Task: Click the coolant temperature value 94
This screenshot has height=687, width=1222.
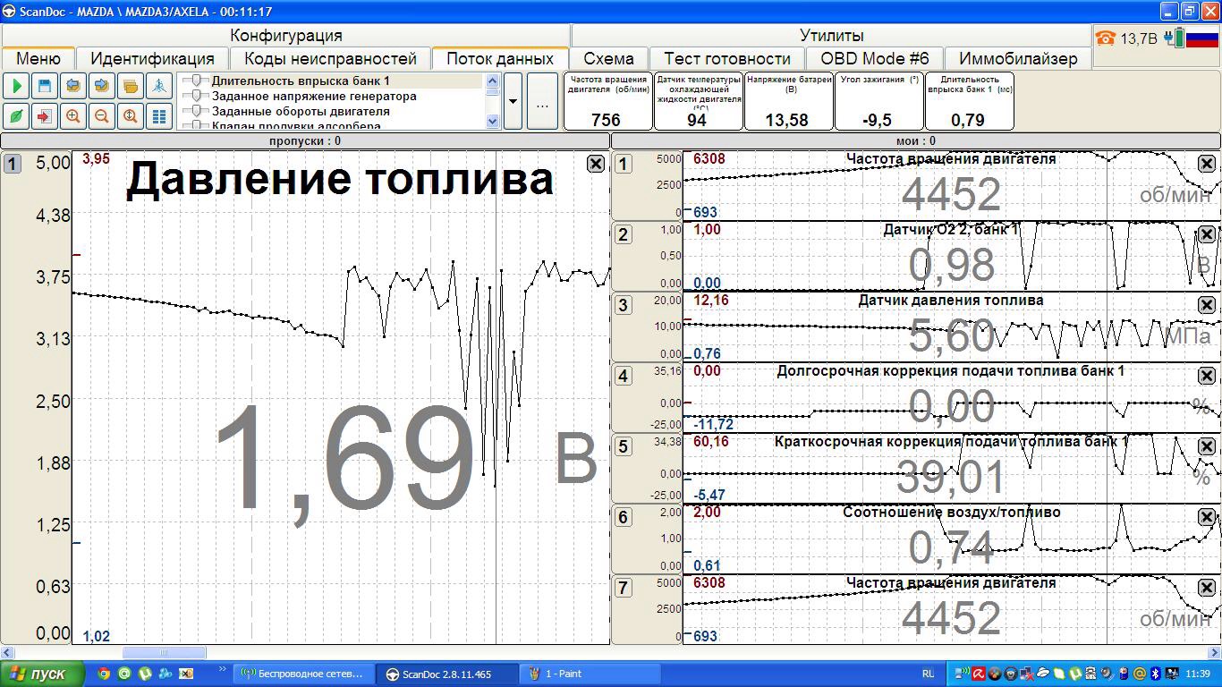Action: point(697,120)
